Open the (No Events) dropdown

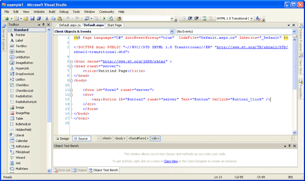(x=294, y=31)
